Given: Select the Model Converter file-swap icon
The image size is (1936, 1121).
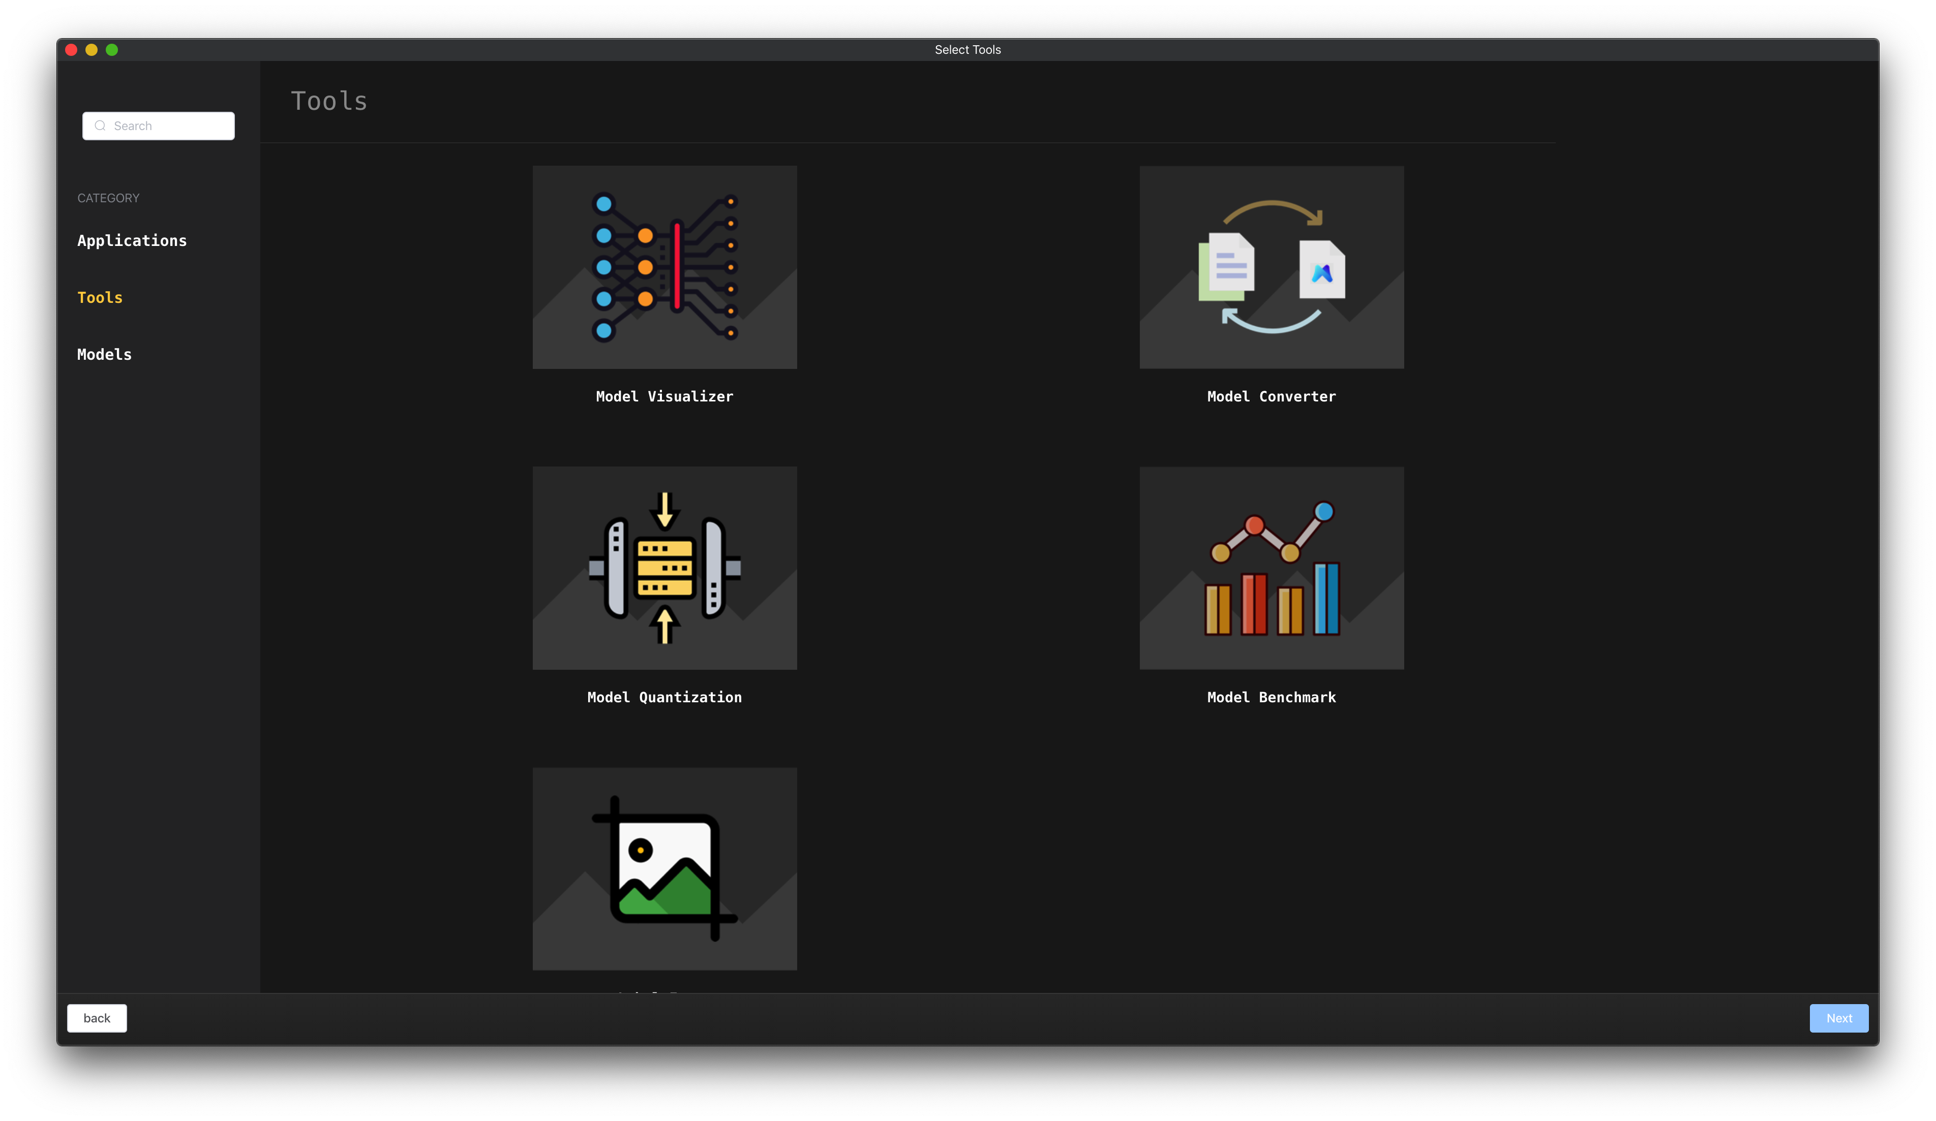Looking at the screenshot, I should click(1272, 267).
